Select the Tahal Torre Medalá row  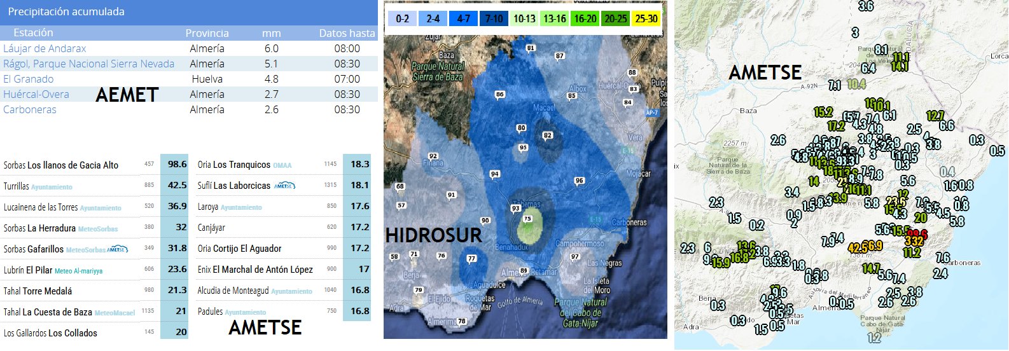pyautogui.click(x=95, y=291)
